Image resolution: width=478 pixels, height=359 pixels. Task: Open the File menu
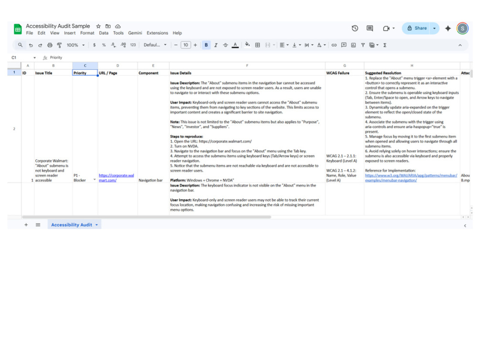coord(30,33)
